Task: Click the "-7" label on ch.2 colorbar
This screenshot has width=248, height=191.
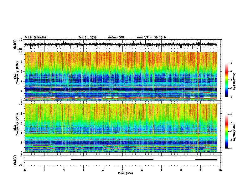Action: (231, 149)
